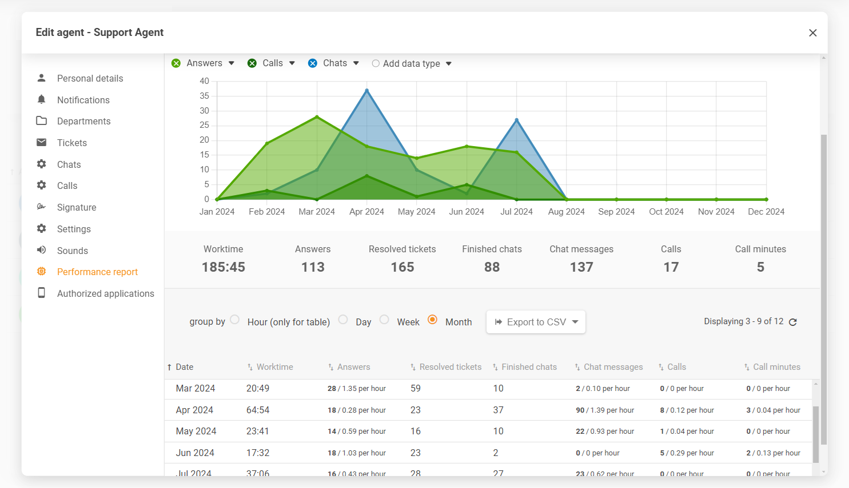Open the Chats data type dropdown arrow
Viewport: 849px width, 488px height.
tap(356, 63)
